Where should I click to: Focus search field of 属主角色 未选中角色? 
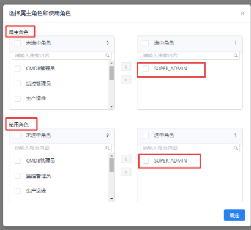tap(62, 56)
